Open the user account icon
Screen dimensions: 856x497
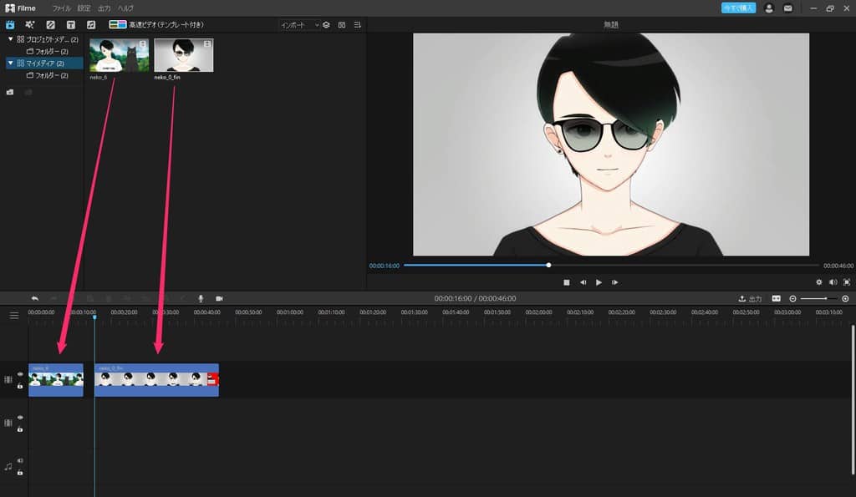coord(769,8)
